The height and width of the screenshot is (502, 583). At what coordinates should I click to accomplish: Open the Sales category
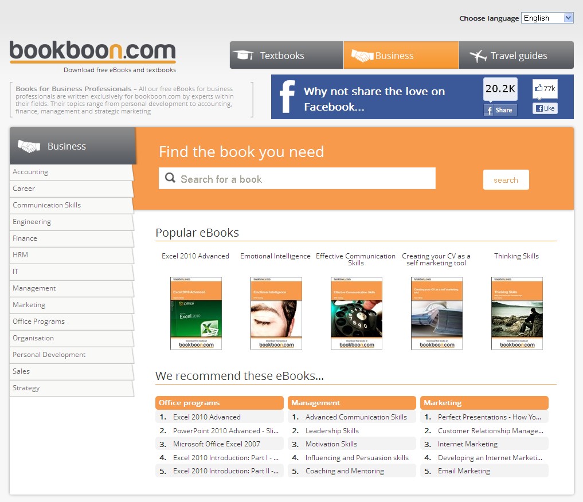click(x=71, y=371)
